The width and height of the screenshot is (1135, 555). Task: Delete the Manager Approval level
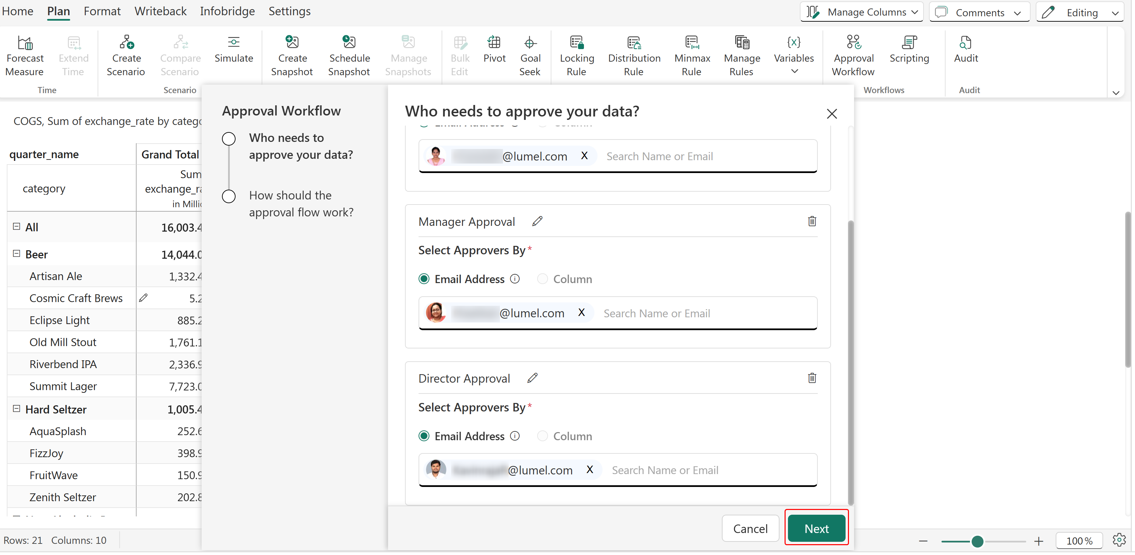tap(812, 221)
